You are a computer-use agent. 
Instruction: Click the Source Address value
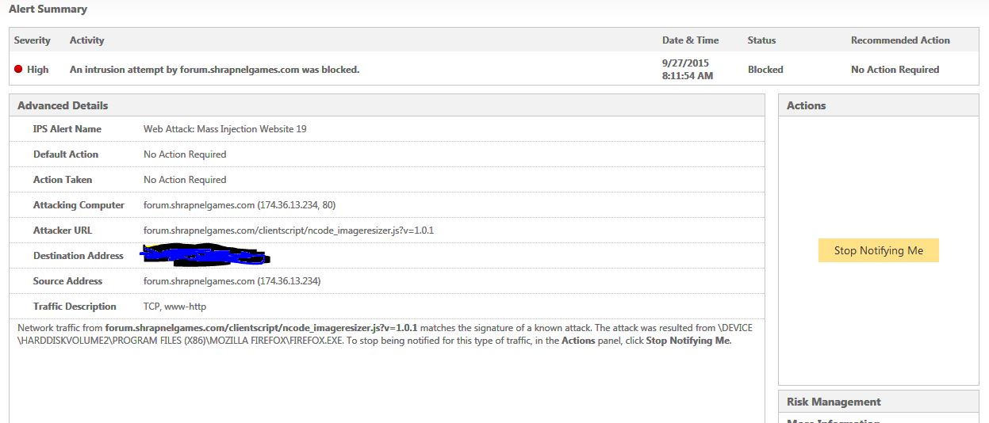(x=232, y=281)
